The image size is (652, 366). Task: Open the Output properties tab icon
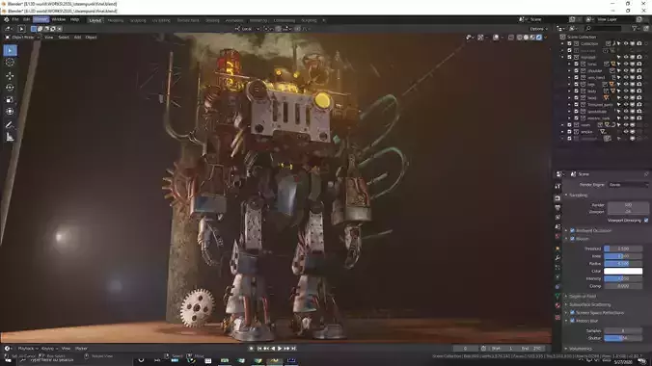[x=557, y=208]
